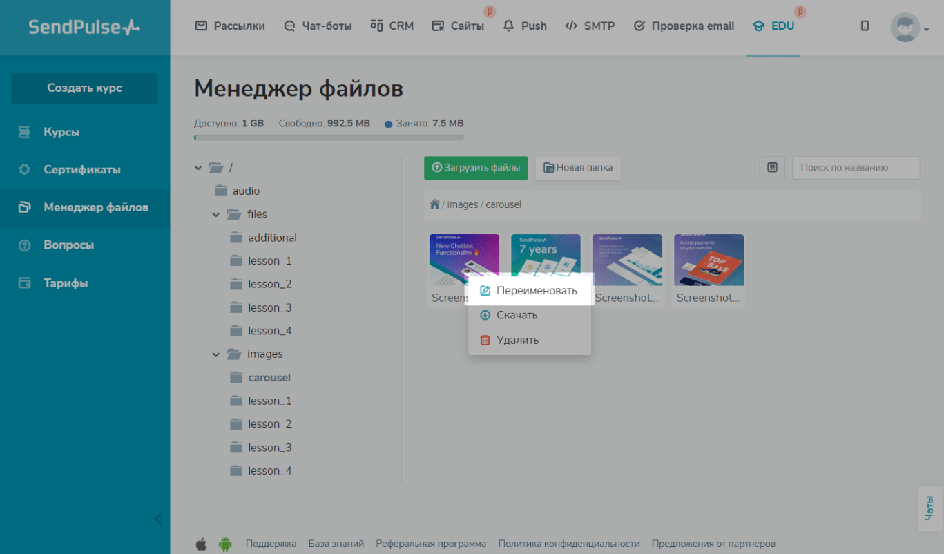Click the Apple app store icon
The height and width of the screenshot is (554, 944).
(201, 544)
